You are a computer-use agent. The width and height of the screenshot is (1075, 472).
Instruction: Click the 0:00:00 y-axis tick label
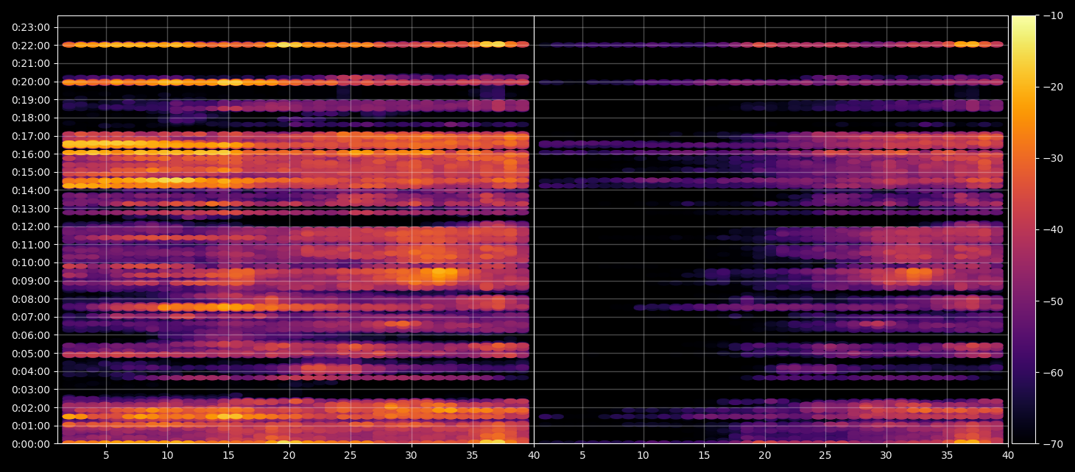coord(31,444)
